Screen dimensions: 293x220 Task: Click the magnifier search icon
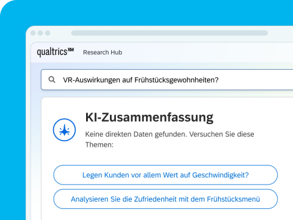tap(52, 79)
